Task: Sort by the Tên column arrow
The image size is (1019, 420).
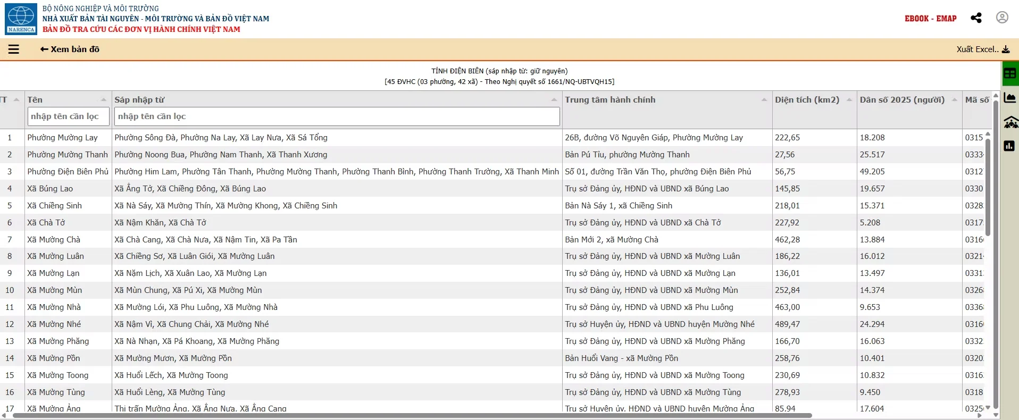Action: coord(104,100)
